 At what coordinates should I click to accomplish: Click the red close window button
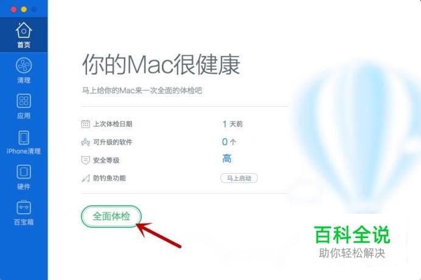(x=13, y=9)
